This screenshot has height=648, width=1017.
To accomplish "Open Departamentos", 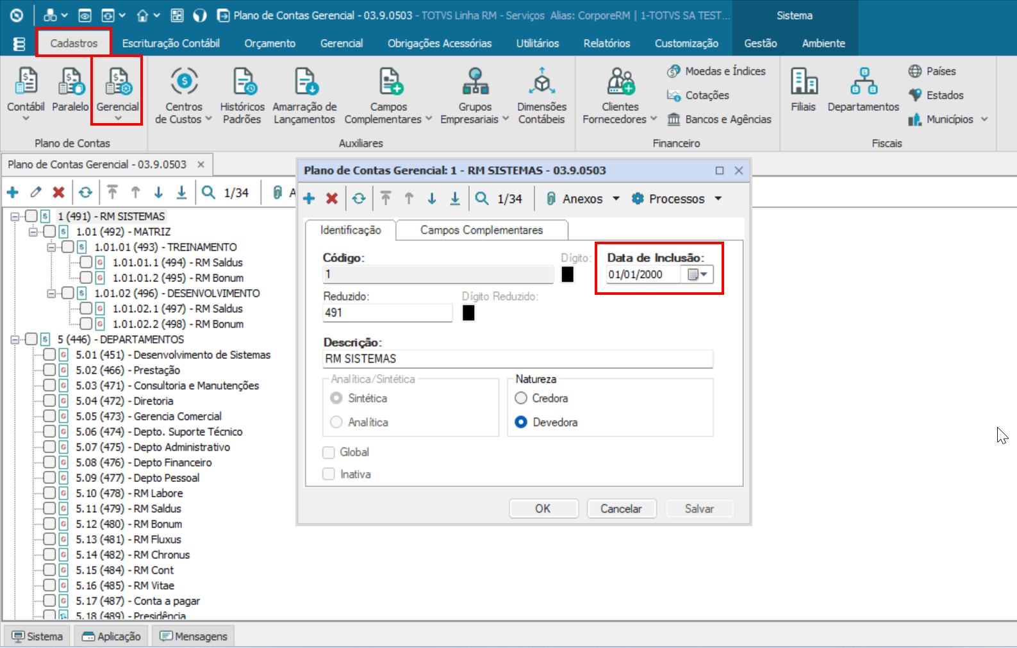I will tap(863, 90).
